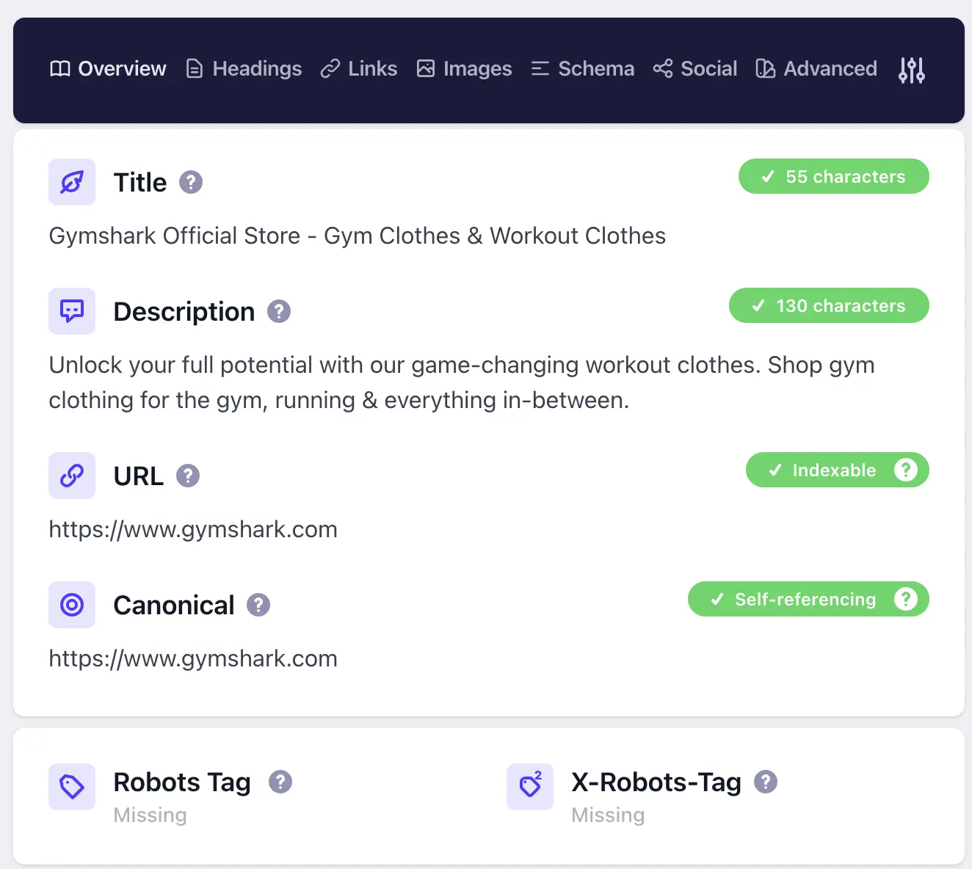Open the Images tab
Screen dimensions: 972x869
pos(464,69)
